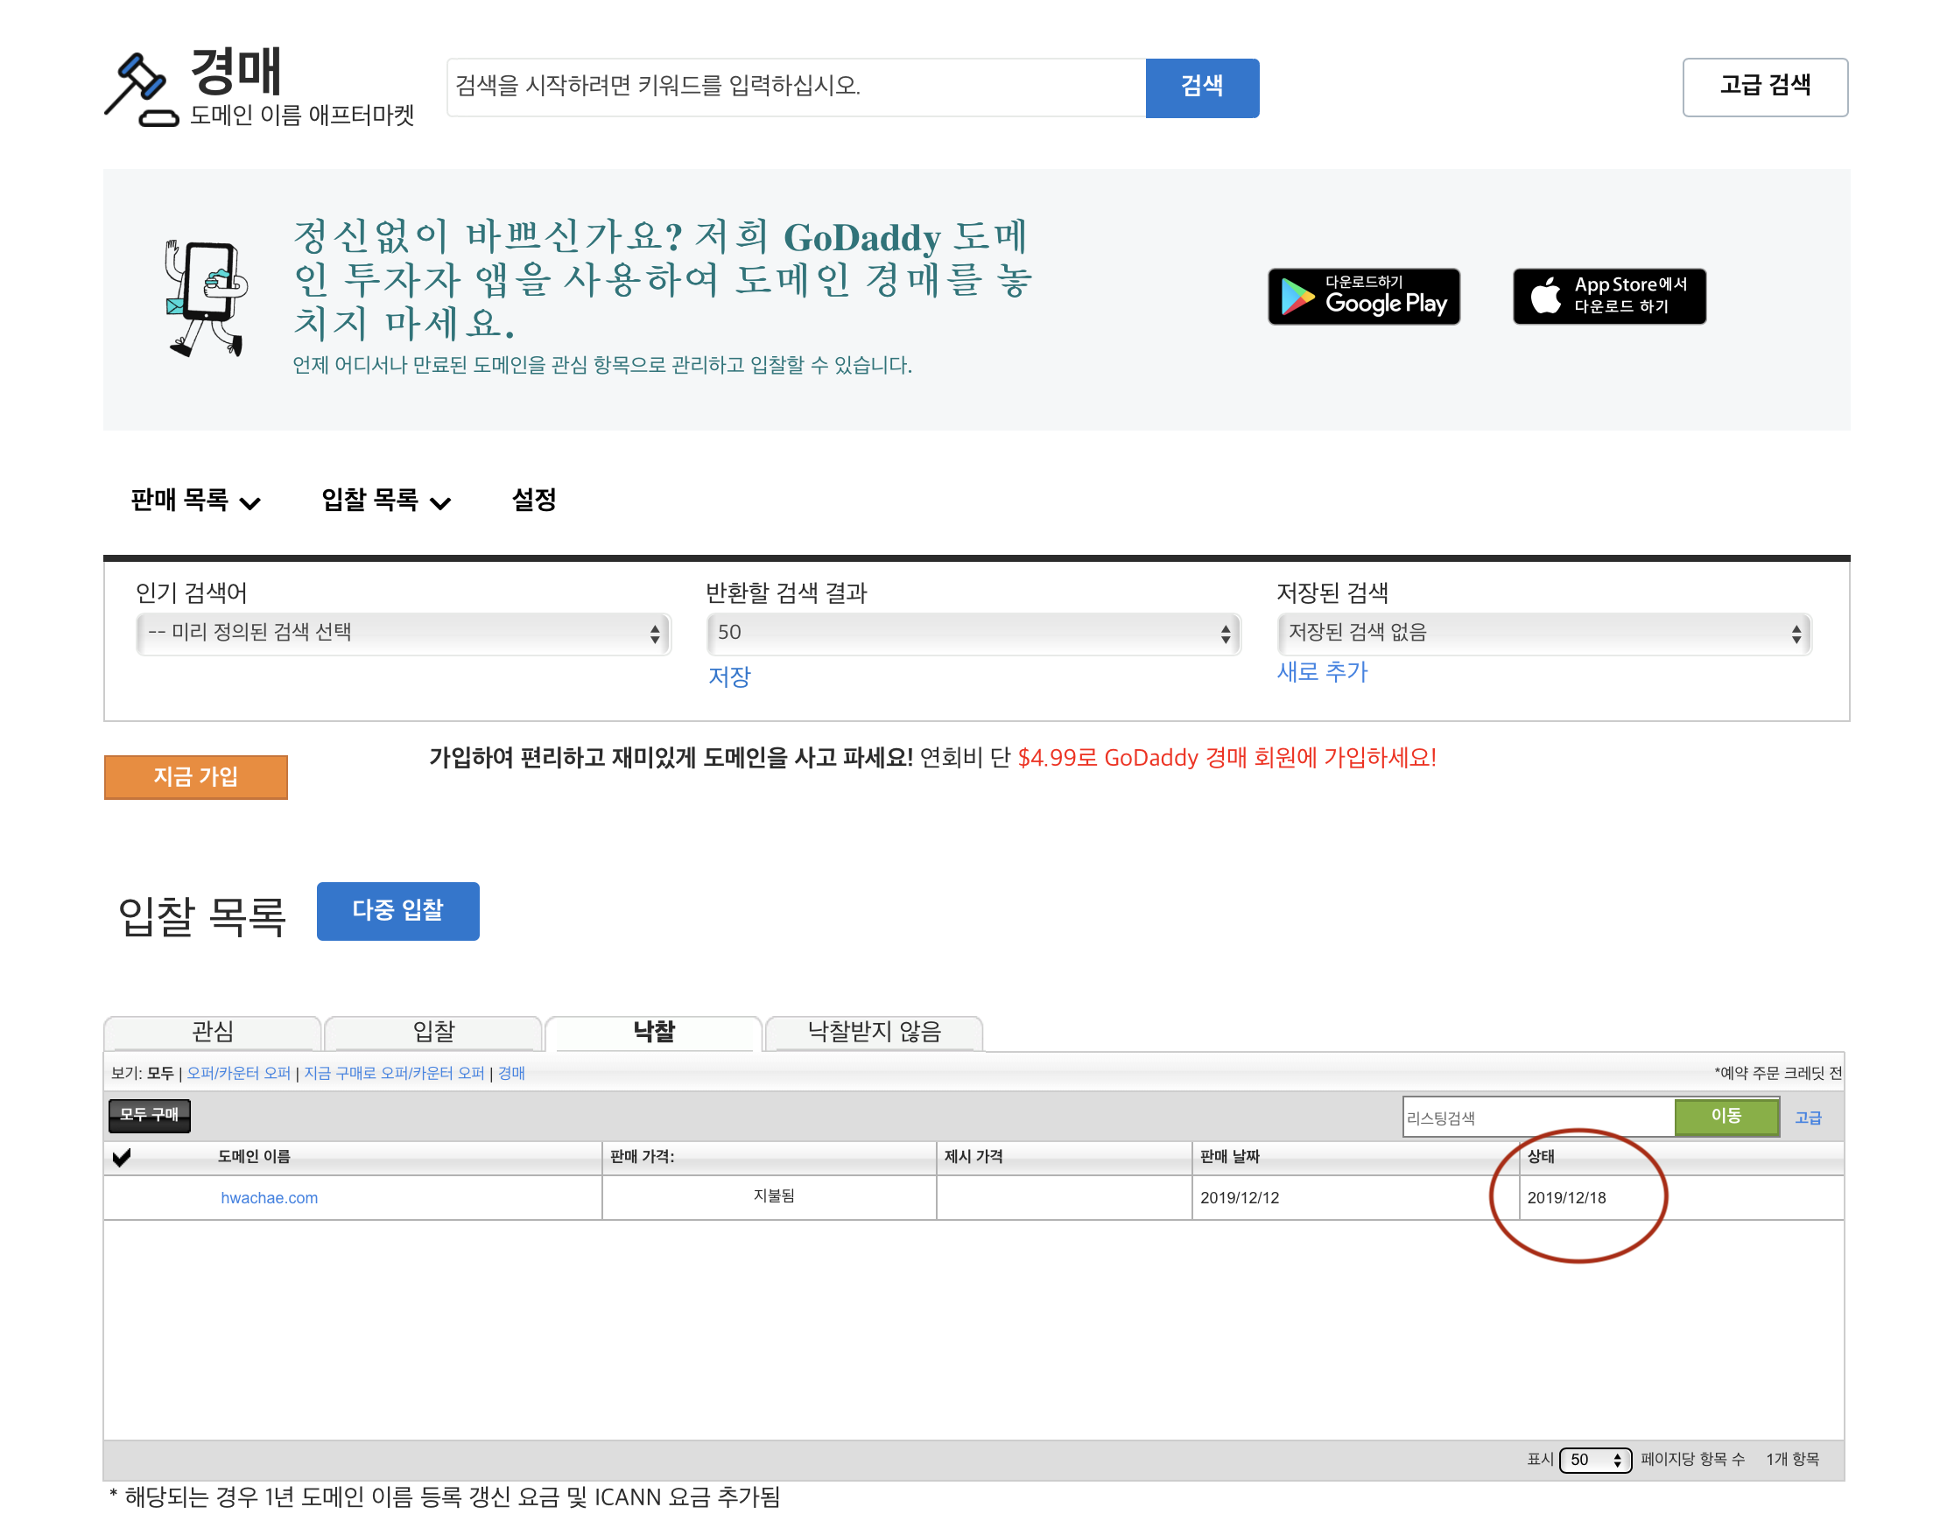Image resolution: width=1940 pixels, height=1528 pixels.
Task: Open the 반환할 검색 결과 dropdown showing 50
Action: [973, 634]
